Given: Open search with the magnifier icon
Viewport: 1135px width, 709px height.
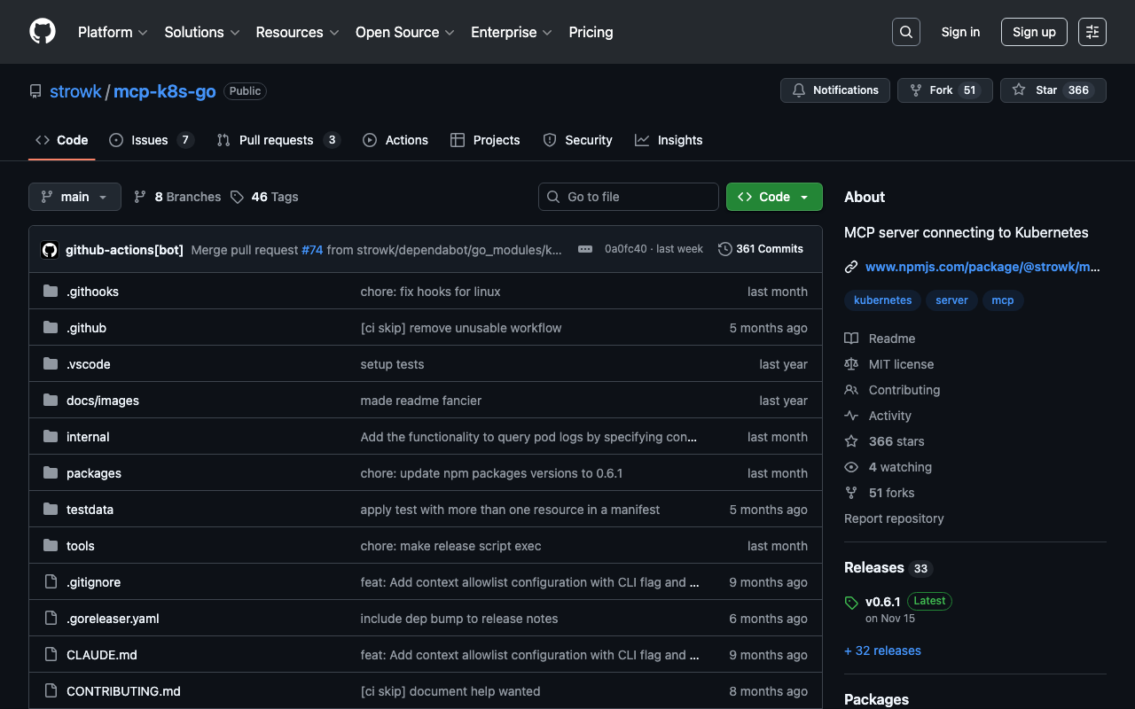Looking at the screenshot, I should point(905,32).
